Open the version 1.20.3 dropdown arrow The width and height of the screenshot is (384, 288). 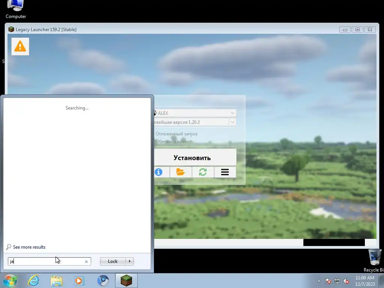[x=232, y=122]
